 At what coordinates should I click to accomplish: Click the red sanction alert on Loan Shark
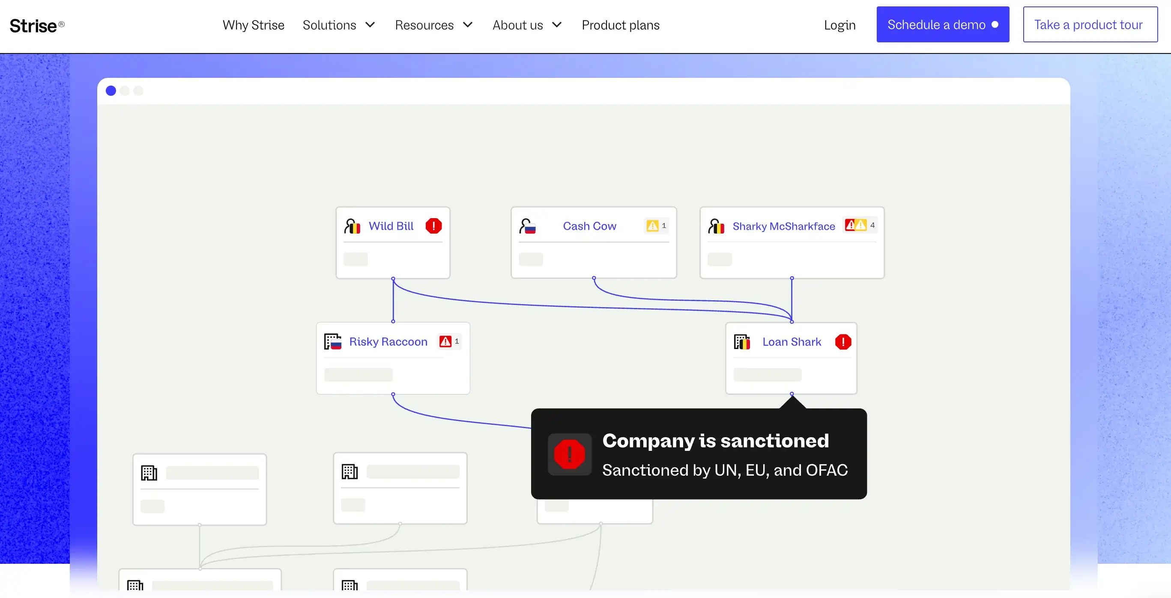(843, 341)
